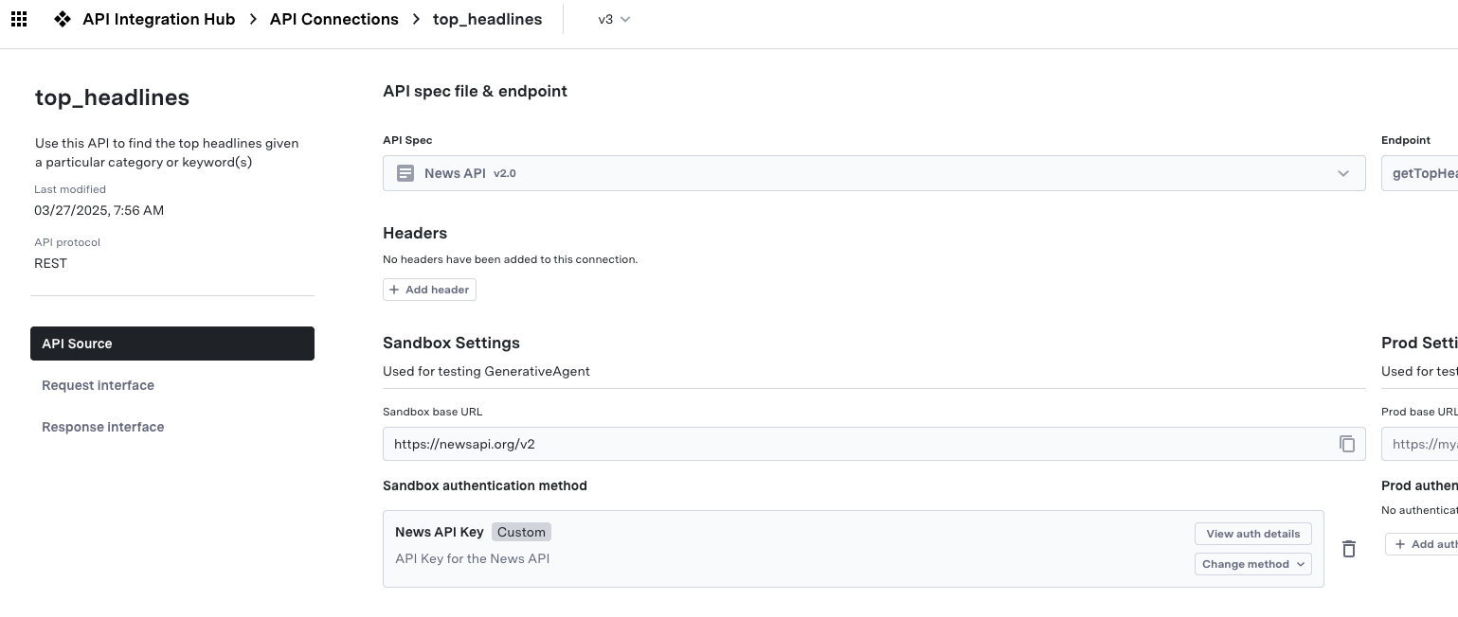The width and height of the screenshot is (1458, 617).
Task: Switch to Request interface tab
Action: (98, 385)
